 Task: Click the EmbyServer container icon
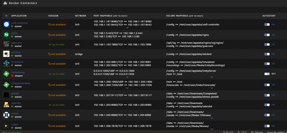pyautogui.click(x=6, y=74)
